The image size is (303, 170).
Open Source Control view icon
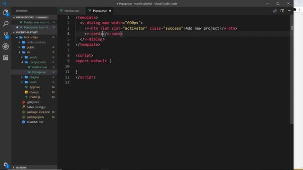[6, 35]
